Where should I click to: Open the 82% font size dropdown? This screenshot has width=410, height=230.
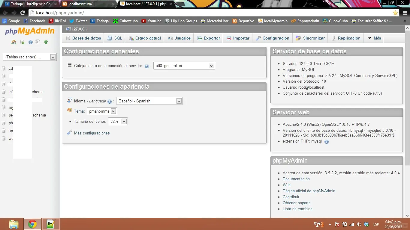coord(118,122)
